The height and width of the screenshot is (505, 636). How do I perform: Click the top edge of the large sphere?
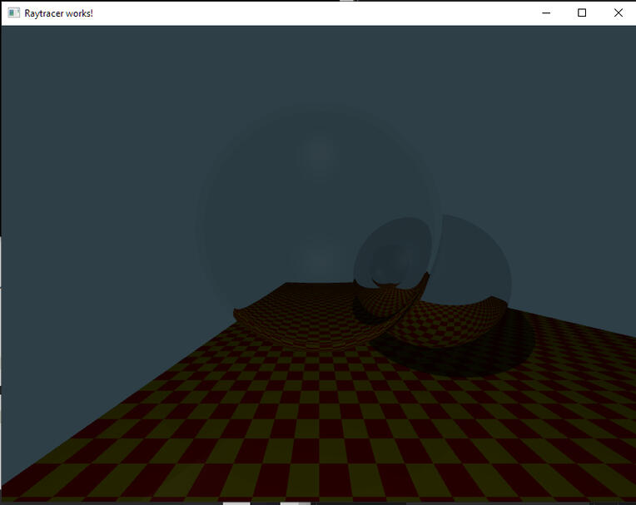point(316,111)
